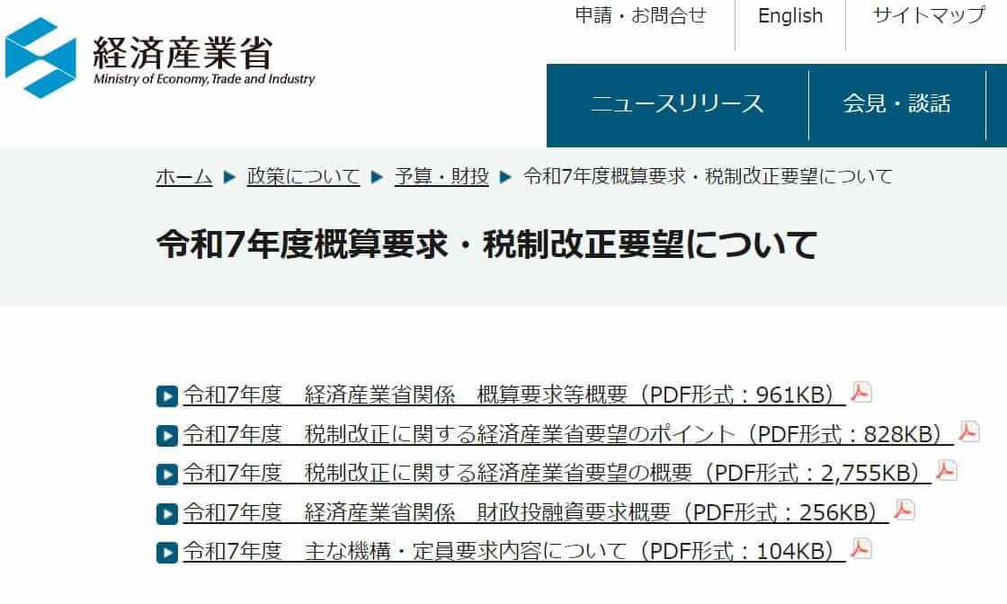The image size is (1007, 604).
Task: Open 税制改正 要望のポイント PDF link (828KB)
Action: (x=568, y=434)
